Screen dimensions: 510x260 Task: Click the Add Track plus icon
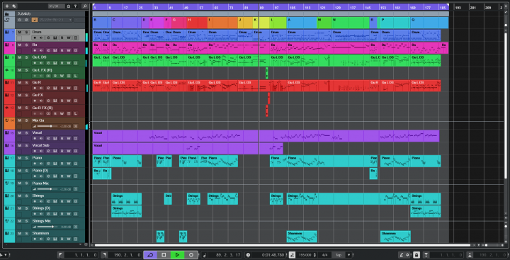coord(7,6)
